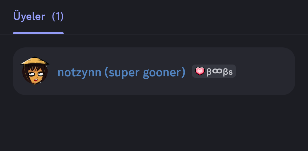This screenshot has width=308, height=151.
Task: Click the trailing "s" of the tag
Action: click(231, 72)
